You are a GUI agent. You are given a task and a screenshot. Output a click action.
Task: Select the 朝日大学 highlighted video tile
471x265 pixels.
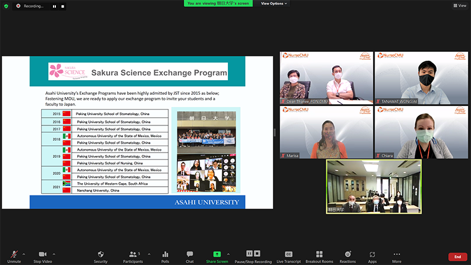pyautogui.click(x=374, y=187)
